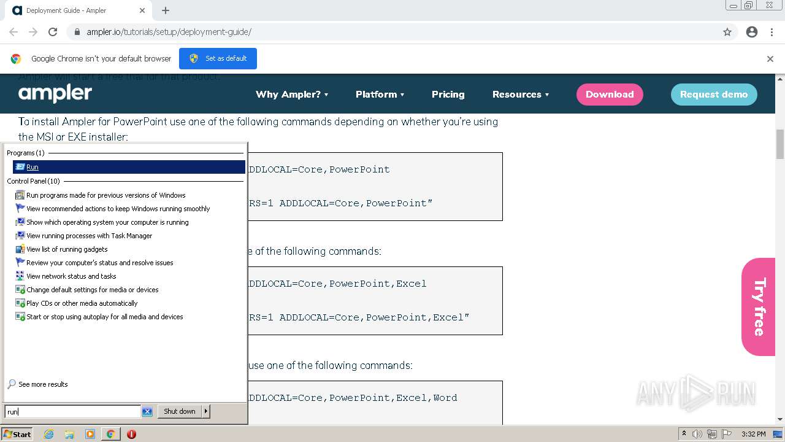Click the page vertical scrollbar thumb
The height and width of the screenshot is (442, 785).
(780, 144)
